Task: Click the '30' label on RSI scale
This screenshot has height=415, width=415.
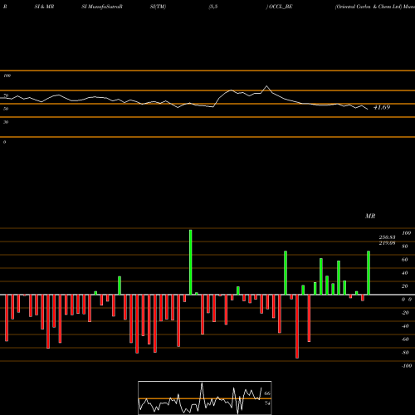Action: pyautogui.click(x=6, y=122)
